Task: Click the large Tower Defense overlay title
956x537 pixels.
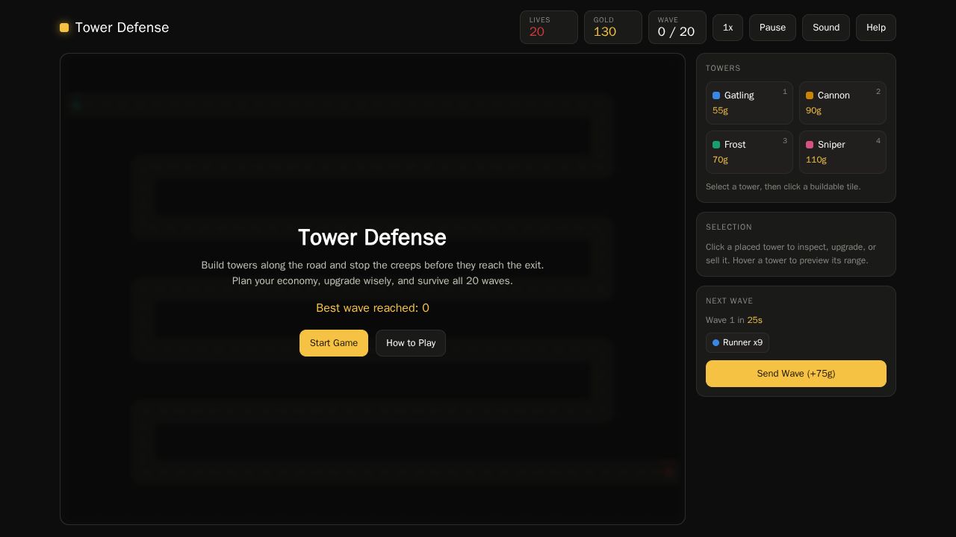Action: (372, 237)
